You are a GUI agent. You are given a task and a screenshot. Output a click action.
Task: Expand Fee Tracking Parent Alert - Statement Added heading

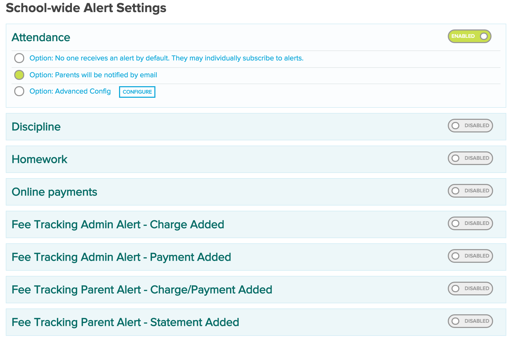coord(125,322)
